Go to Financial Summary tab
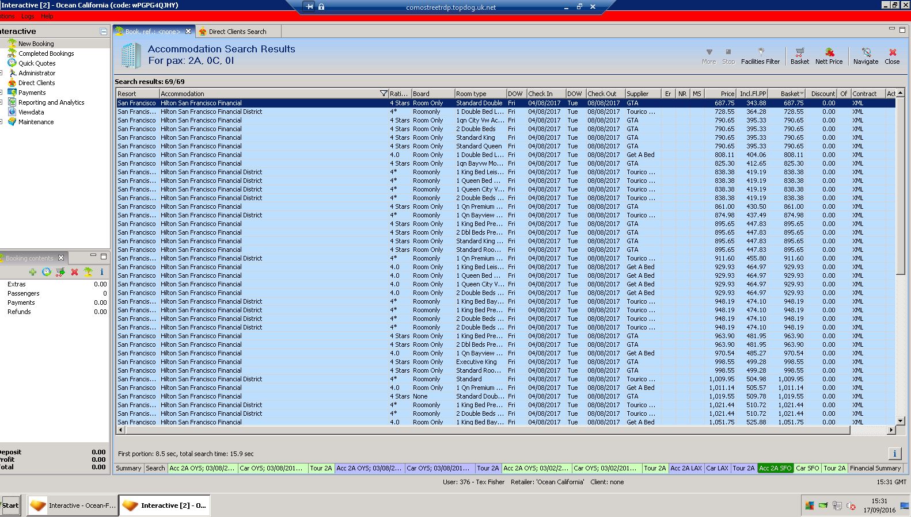 (x=875, y=468)
